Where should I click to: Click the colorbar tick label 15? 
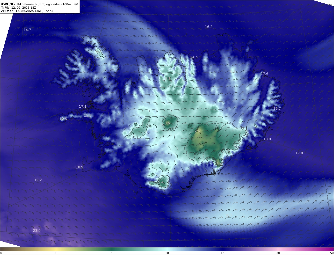click(x=223, y=253)
